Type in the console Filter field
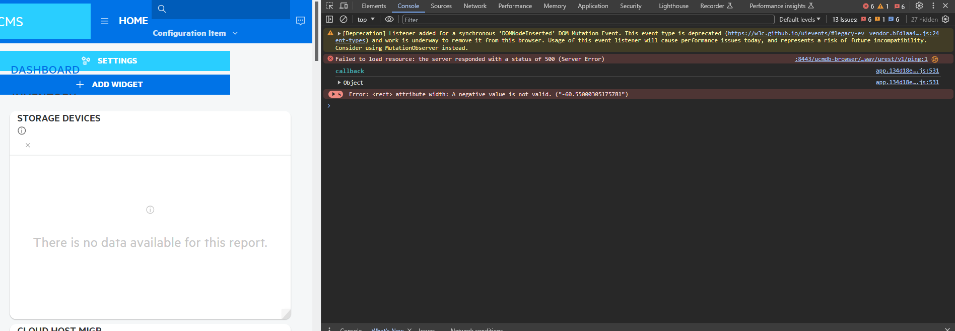The width and height of the screenshot is (955, 331). tap(587, 20)
